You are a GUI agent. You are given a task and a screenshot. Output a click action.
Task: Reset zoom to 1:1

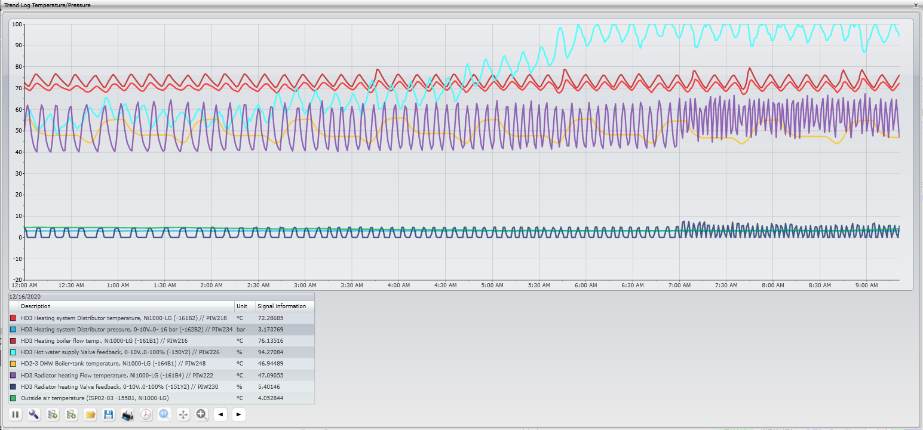point(164,414)
